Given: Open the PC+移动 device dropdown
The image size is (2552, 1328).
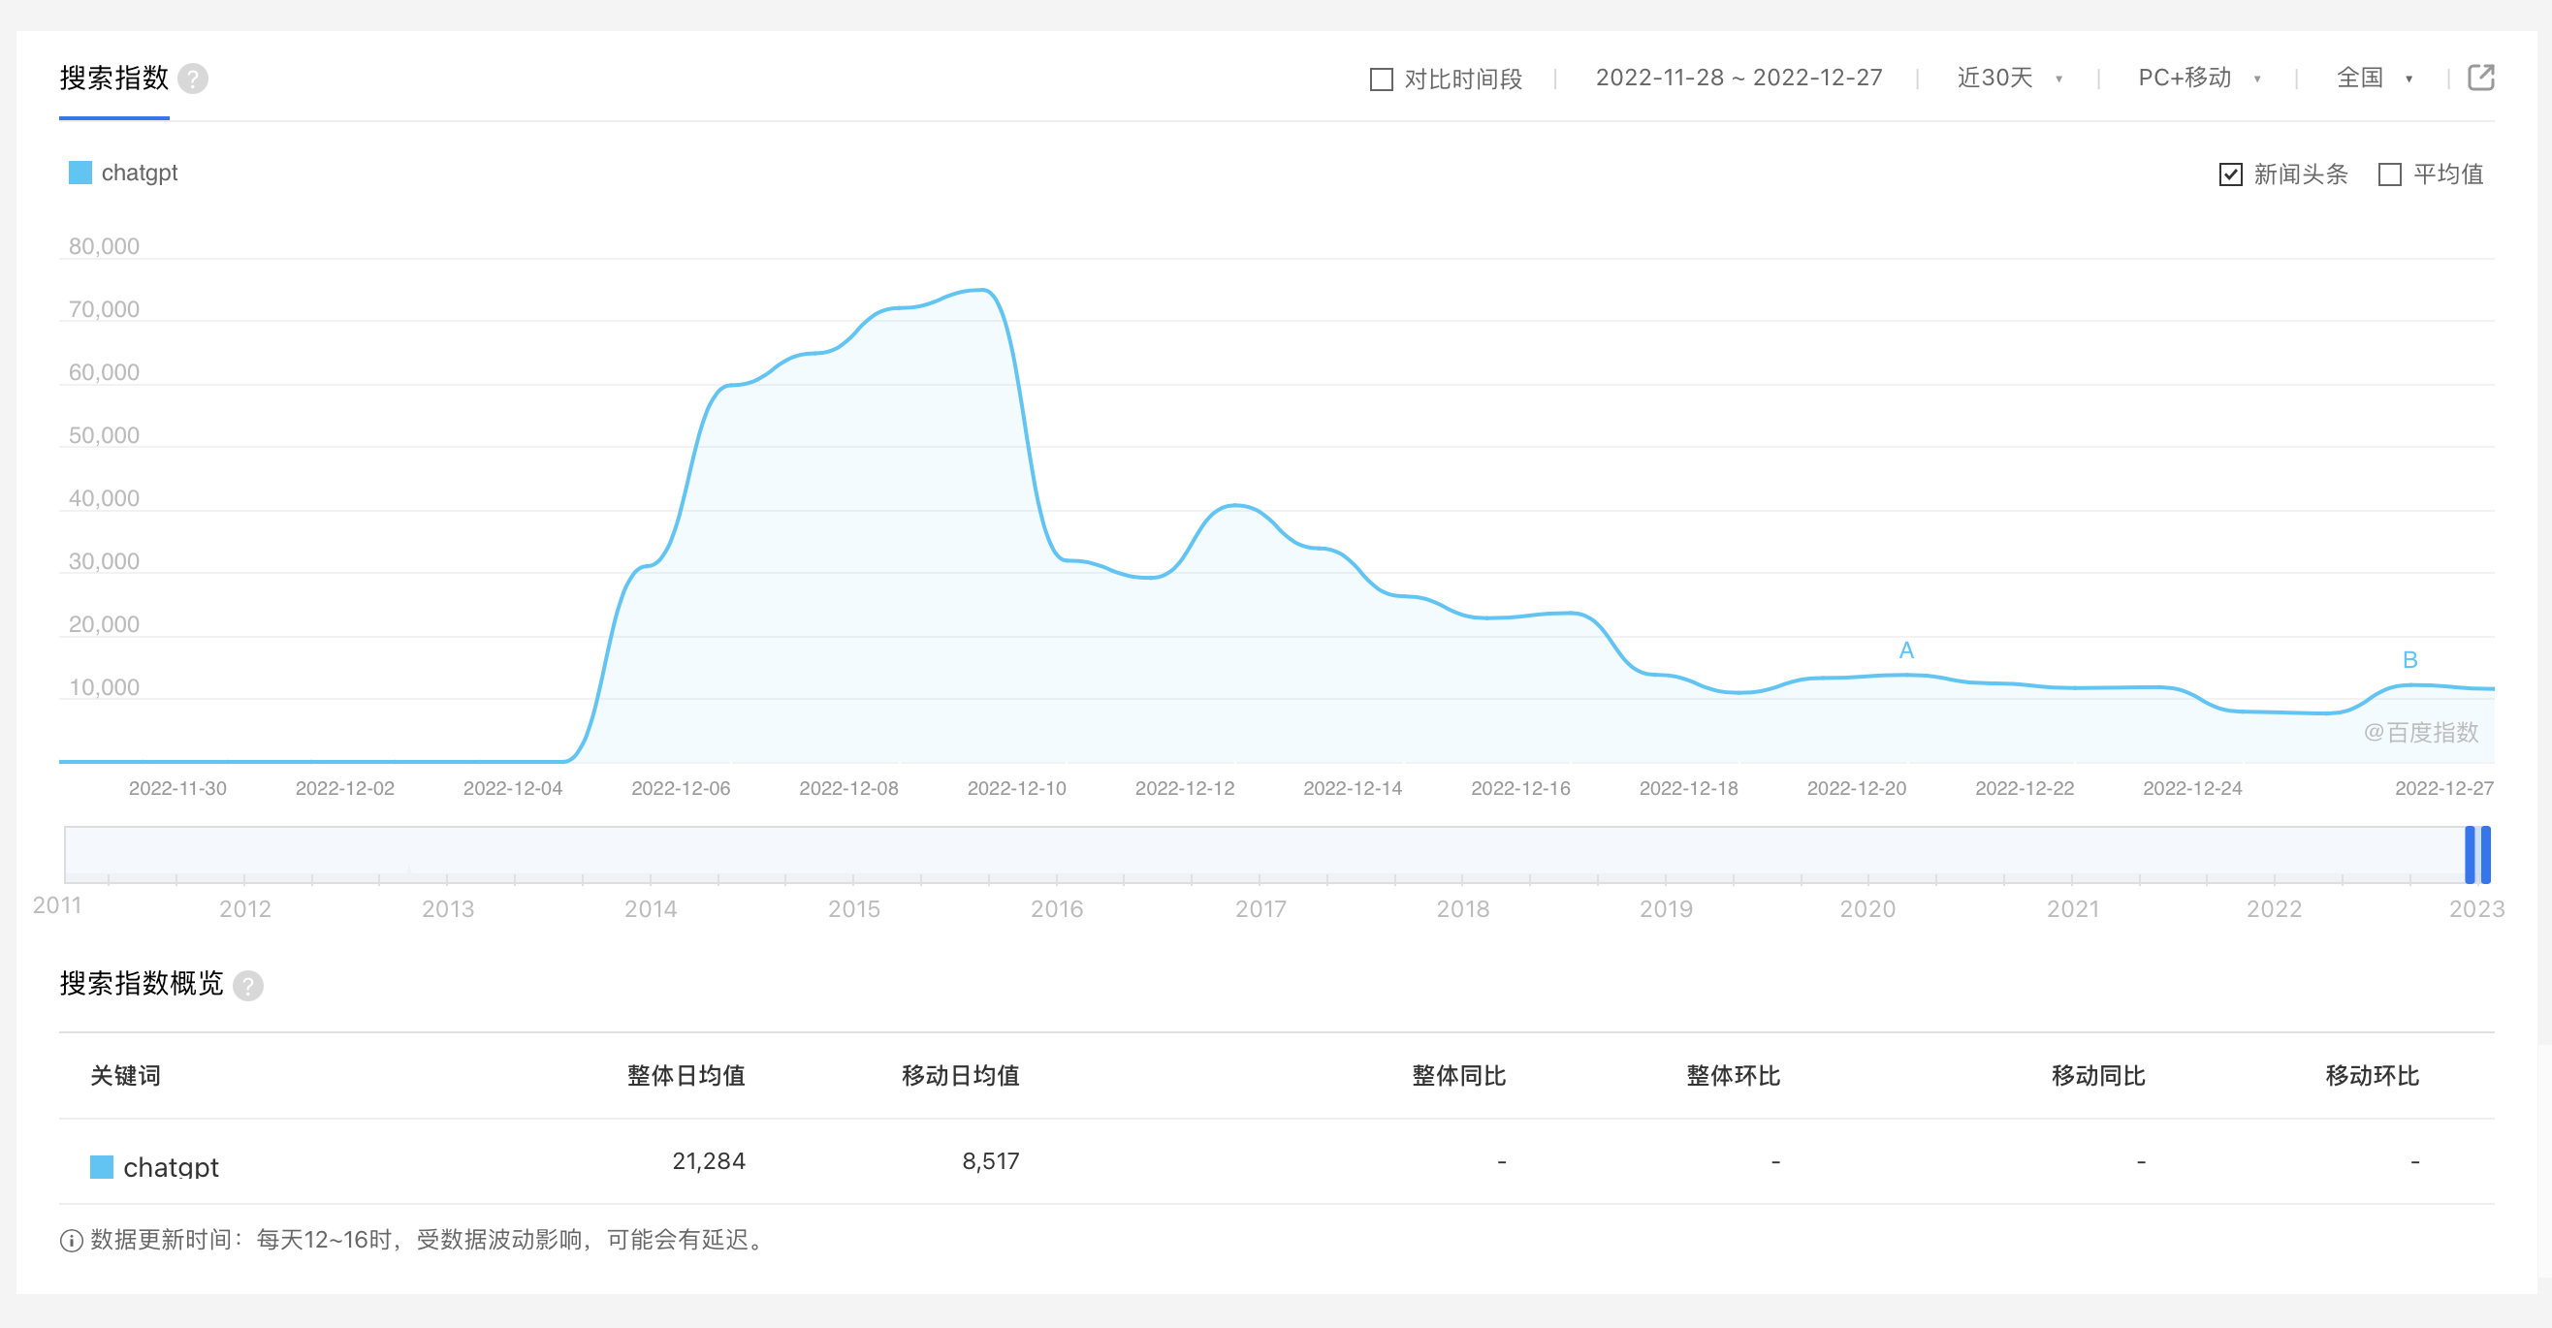Looking at the screenshot, I should [x=2198, y=78].
